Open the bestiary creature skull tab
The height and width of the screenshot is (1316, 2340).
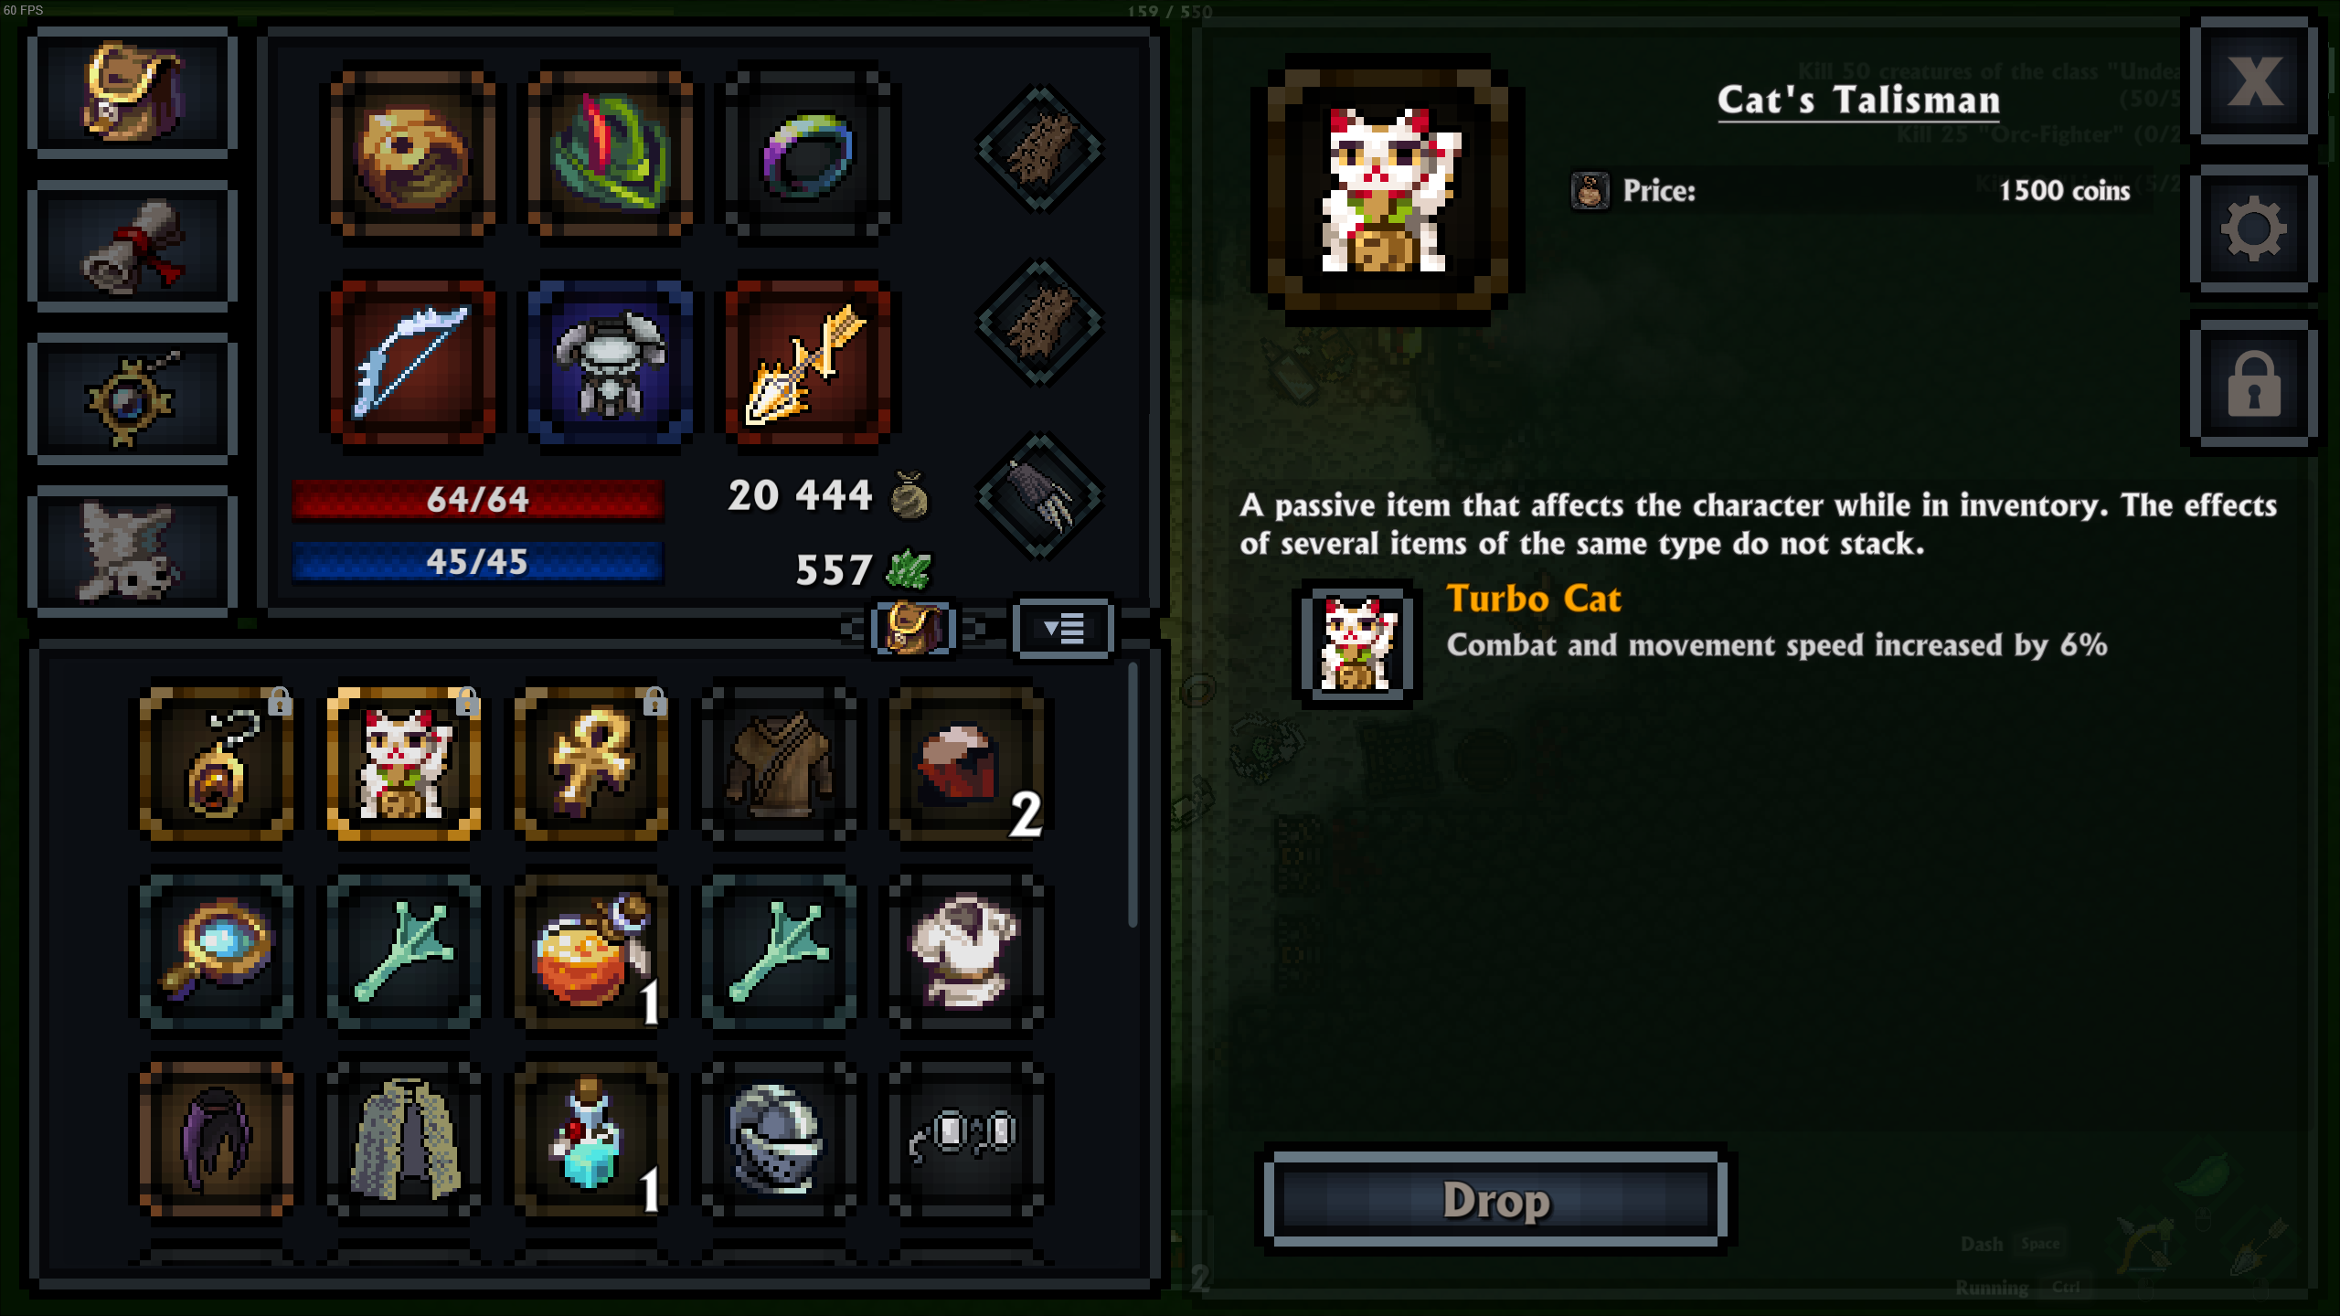pyautogui.click(x=133, y=551)
